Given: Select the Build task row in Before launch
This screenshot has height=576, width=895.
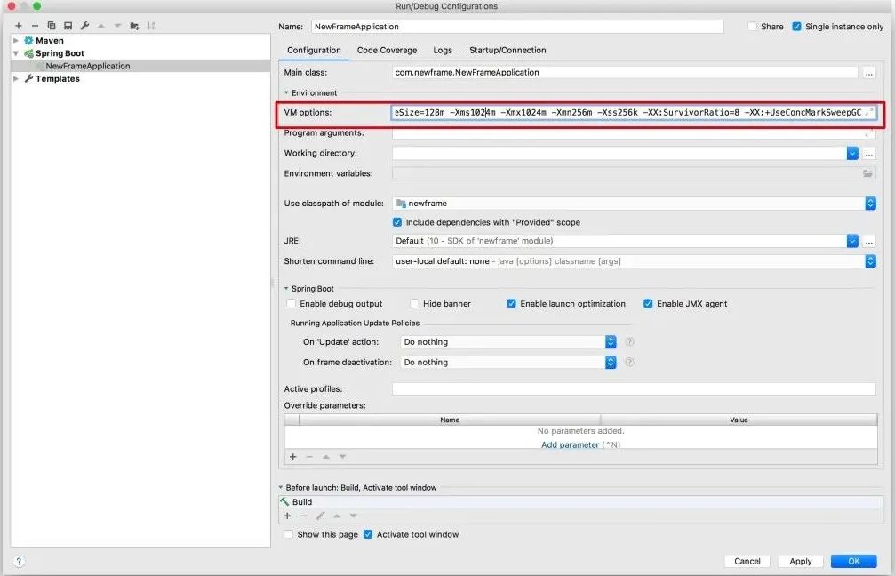Looking at the screenshot, I should click(580, 502).
